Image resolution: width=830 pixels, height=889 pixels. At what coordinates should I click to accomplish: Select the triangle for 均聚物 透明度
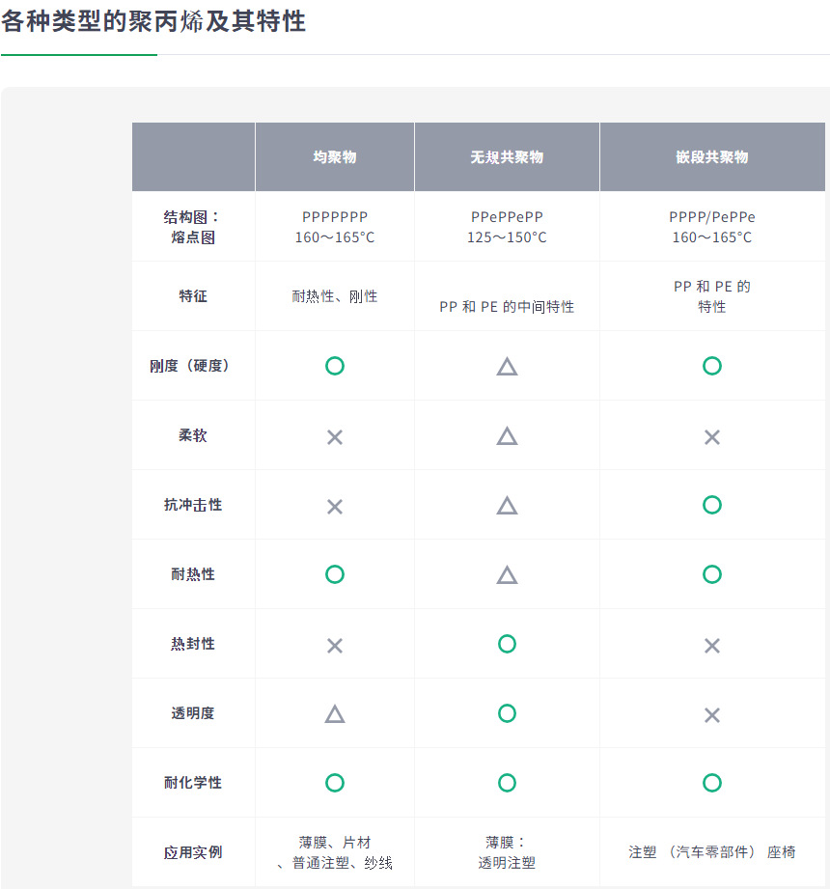click(335, 714)
